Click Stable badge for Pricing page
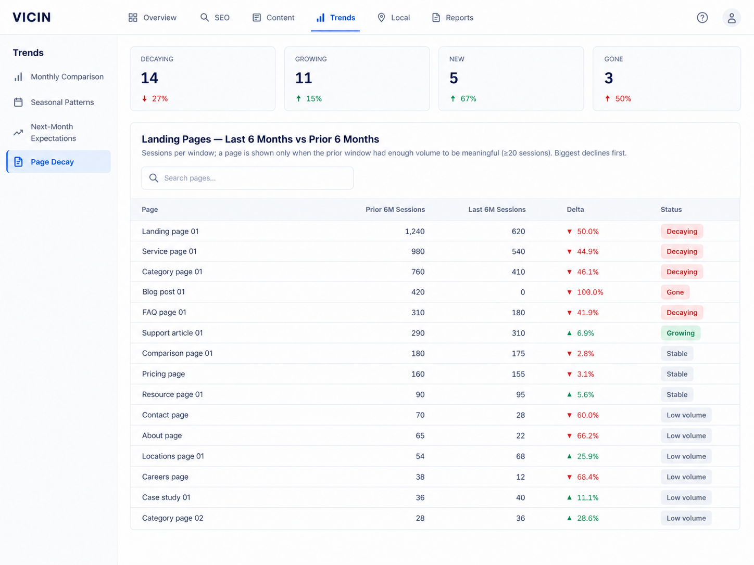This screenshot has width=754, height=565. pyautogui.click(x=677, y=374)
